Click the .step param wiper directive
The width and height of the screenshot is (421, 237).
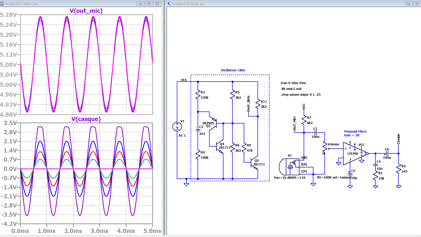(x=301, y=95)
